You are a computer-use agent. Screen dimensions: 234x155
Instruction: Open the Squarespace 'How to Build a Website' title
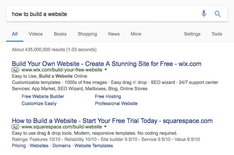[x=112, y=121]
